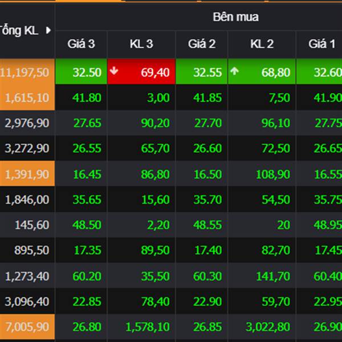Click the Giá 1 column header
The image size is (342, 342).
[x=321, y=44]
